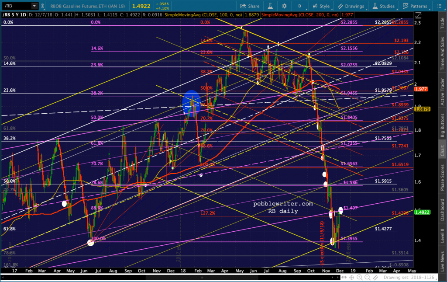Open the flask Edit Studies icon
This screenshot has height=282, width=447.
point(270,6)
